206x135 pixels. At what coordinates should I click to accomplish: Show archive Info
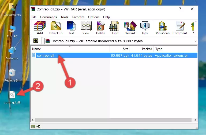click(145, 28)
